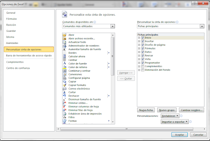Uncheck the Diseño de página checkbox
210x141 pixels.
pos(143,45)
